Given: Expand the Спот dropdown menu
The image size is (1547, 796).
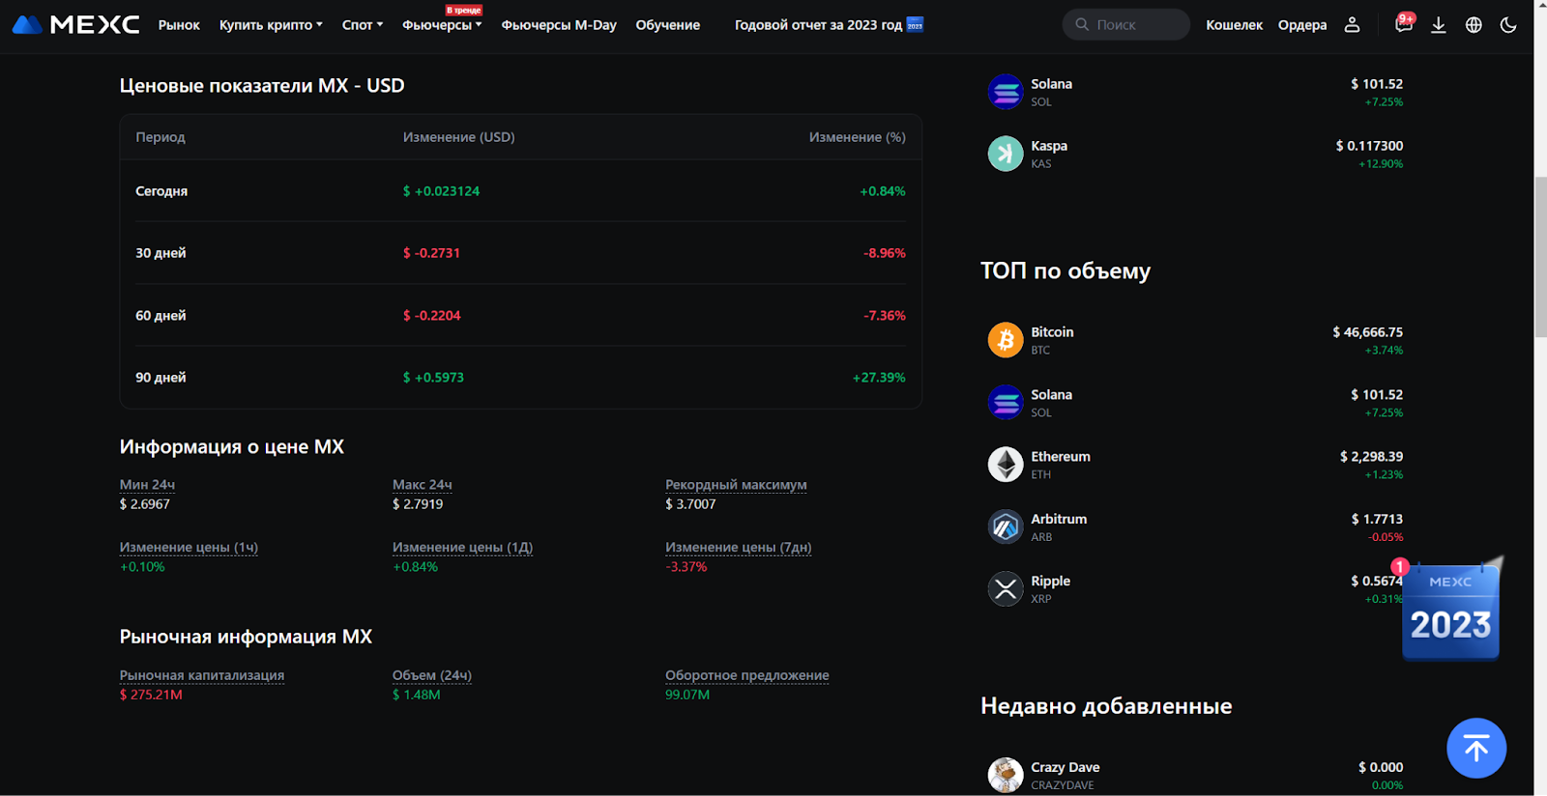Looking at the screenshot, I should [x=363, y=25].
